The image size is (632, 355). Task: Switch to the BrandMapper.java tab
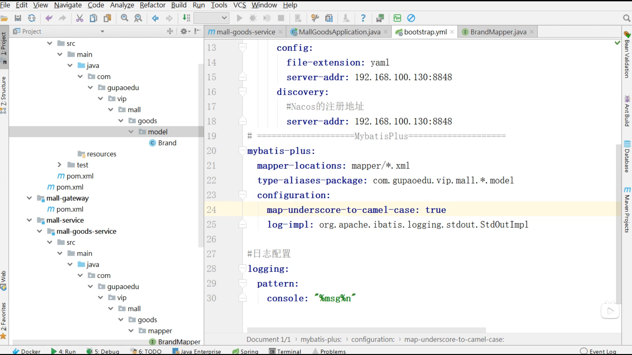coord(498,32)
